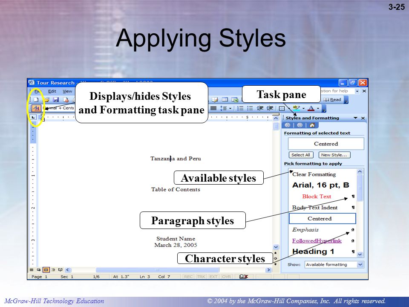Image resolution: width=409 pixels, height=307 pixels.
Task: Click the Open folder icon
Action: (46, 99)
